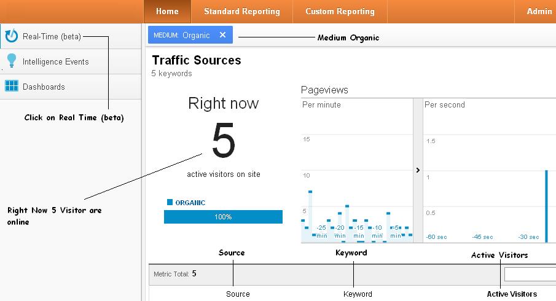This screenshot has height=301, width=556.
Task: Click the MEDIUM: Organic filter chip
Action: (190, 35)
